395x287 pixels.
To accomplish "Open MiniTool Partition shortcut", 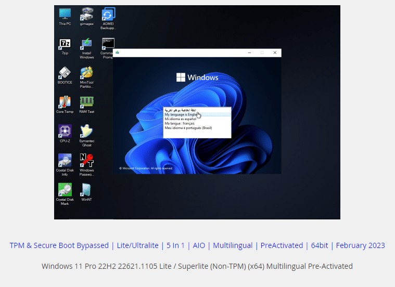I will [x=86, y=77].
